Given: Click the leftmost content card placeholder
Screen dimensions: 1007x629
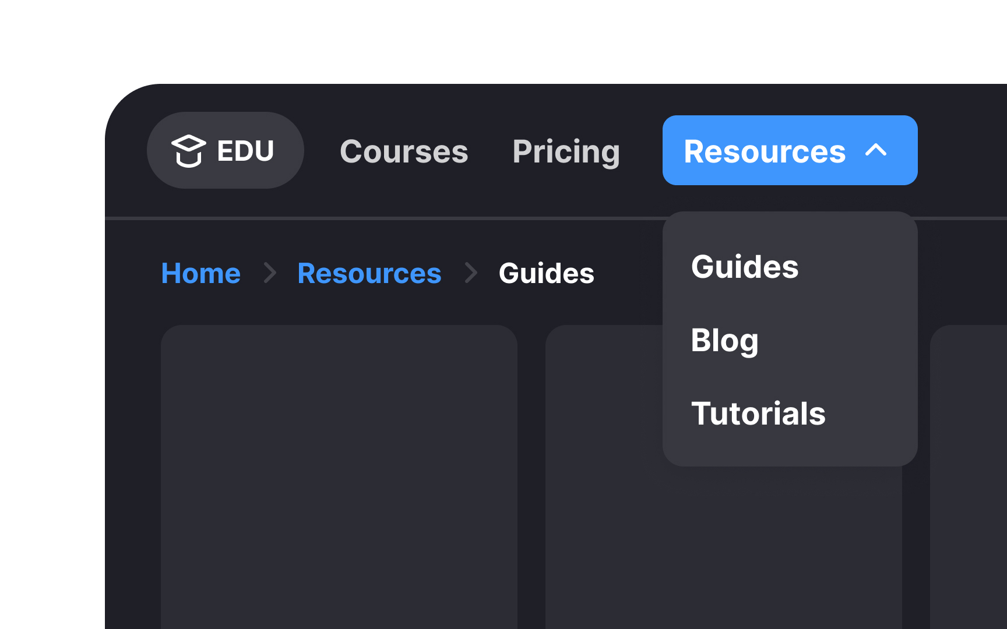Looking at the screenshot, I should (340, 478).
